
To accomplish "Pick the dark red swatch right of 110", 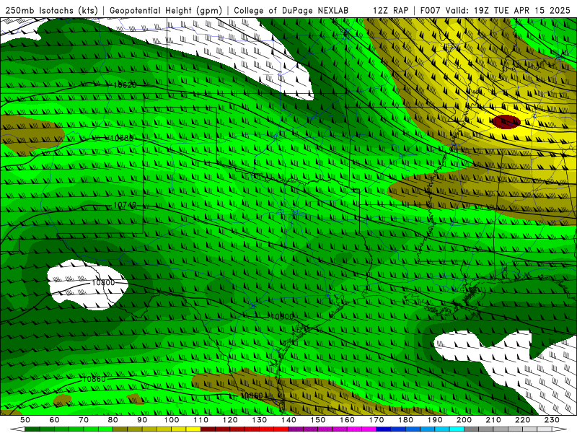I will 208,429.
